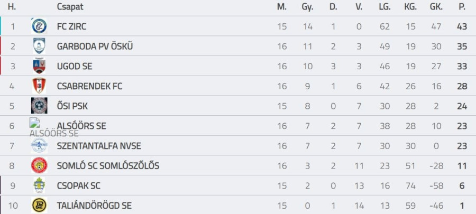Click the broken Alsóörs SE image
Screen dimensions: 476x214
[35, 124]
